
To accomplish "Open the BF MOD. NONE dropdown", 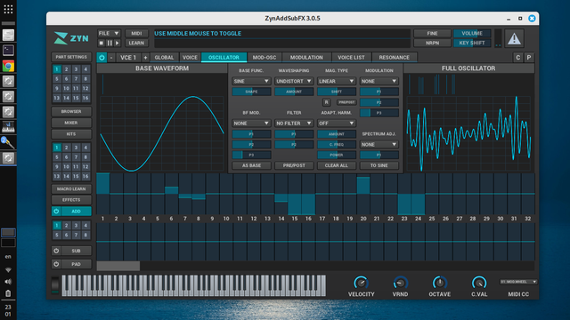I will [x=251, y=124].
